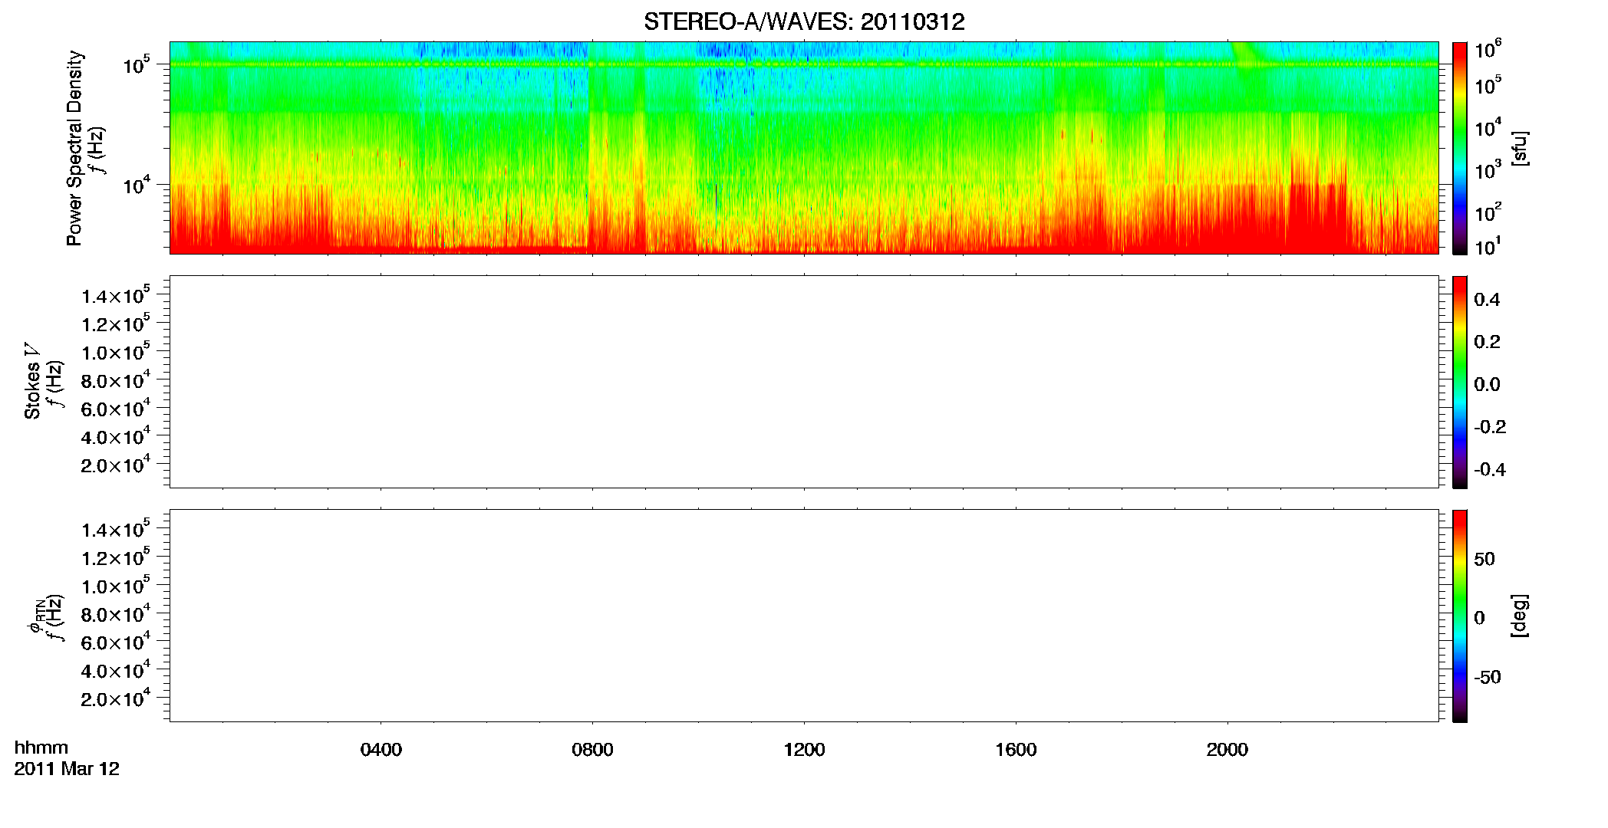Click the Power Spectral Density color bar
Viewport: 1608px width, 828px height.
(1460, 148)
